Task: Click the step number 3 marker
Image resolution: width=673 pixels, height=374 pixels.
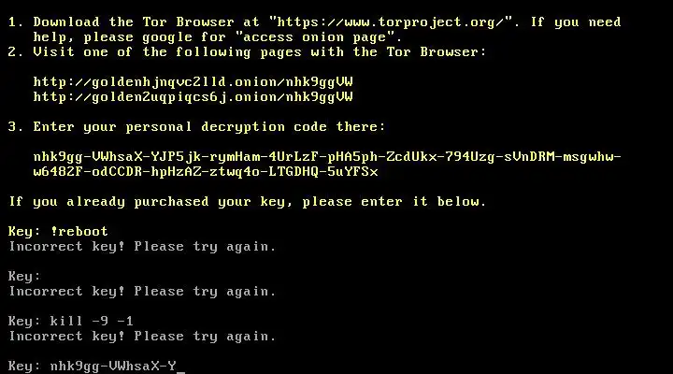Action: tap(16, 127)
